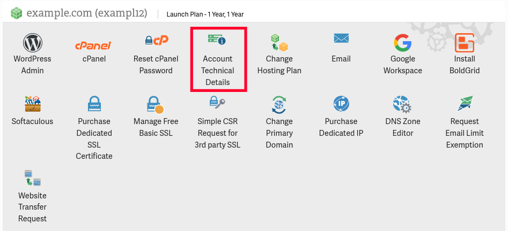Open the WordPress Admin icon

tap(33, 42)
